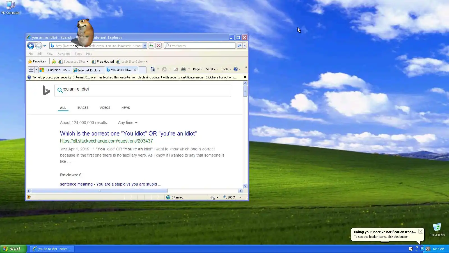Select the IMAGES results tab

pos(83,108)
